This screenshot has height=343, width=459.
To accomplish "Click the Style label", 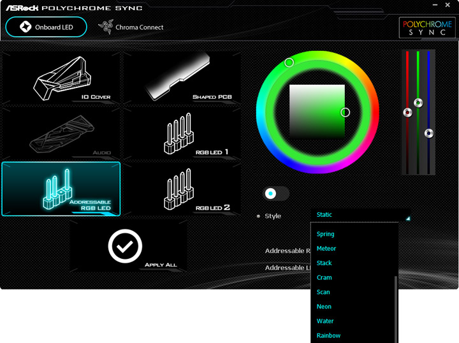I will (273, 216).
